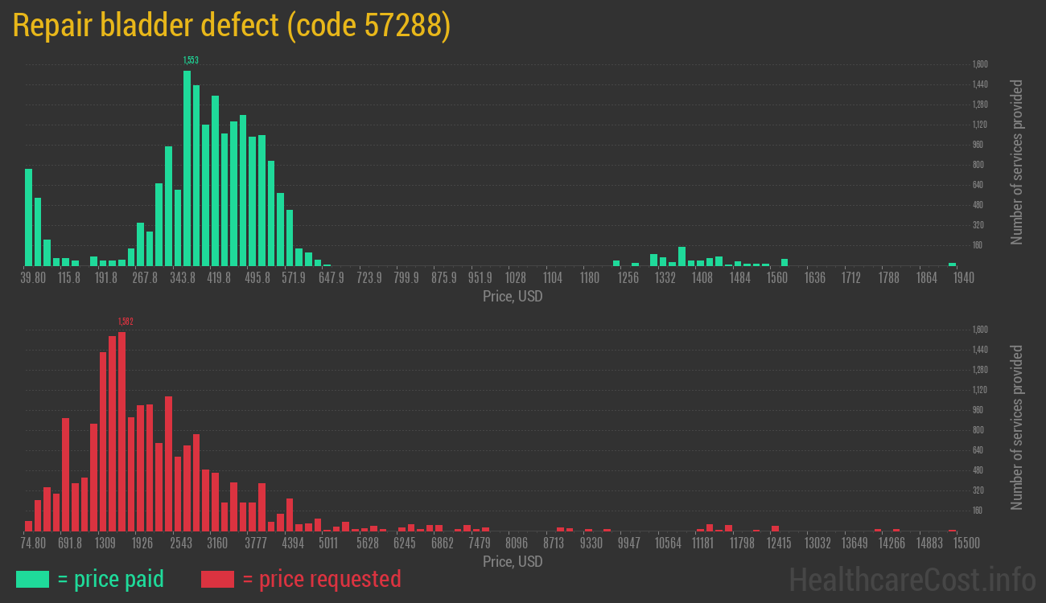
Task: Click top chart's 'Number of services provided' label
Action: pos(1017,162)
